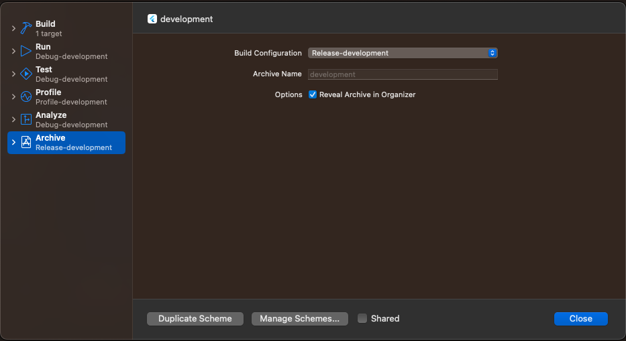Uncheck Reveal Archive in Organizer
Screen dimensions: 626x341
(313, 94)
